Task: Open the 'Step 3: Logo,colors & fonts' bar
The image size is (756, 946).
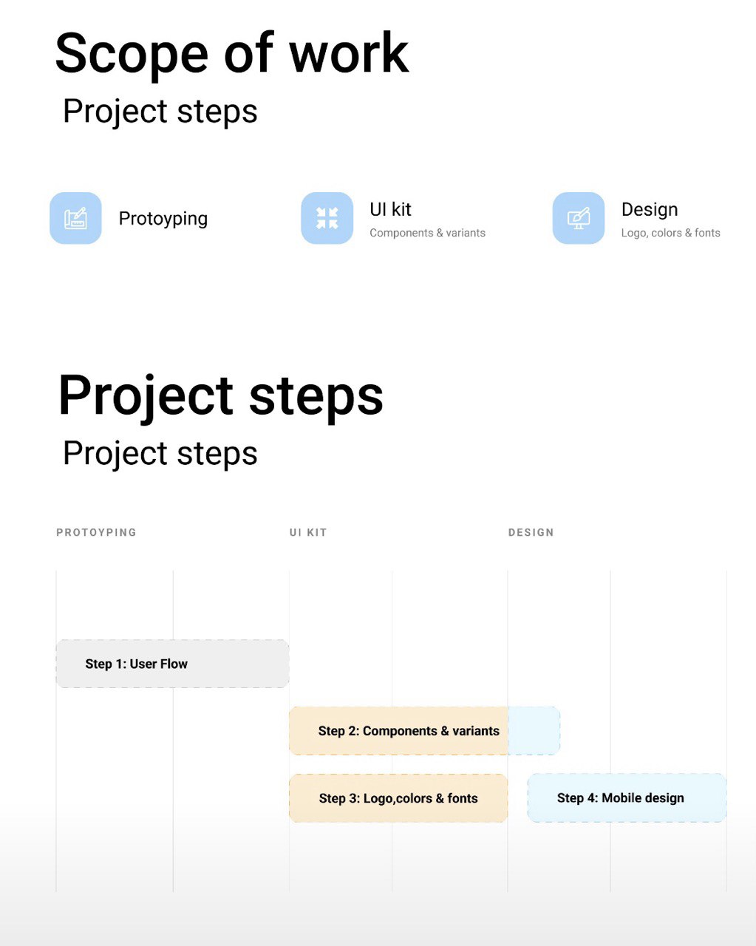Action: (x=398, y=798)
